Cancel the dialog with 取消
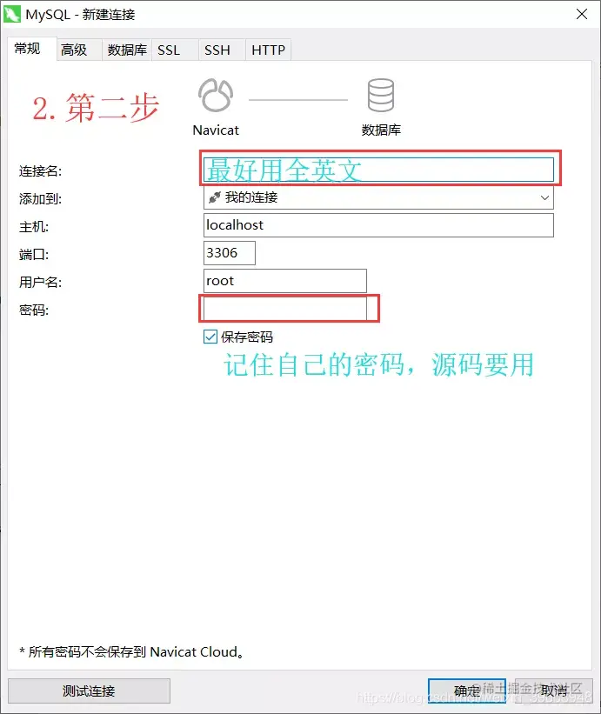Screen dimensions: 601x714 tap(554, 691)
